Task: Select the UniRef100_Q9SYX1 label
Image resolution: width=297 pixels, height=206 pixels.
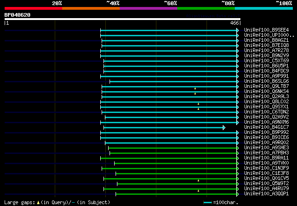Action: (x=266, y=107)
